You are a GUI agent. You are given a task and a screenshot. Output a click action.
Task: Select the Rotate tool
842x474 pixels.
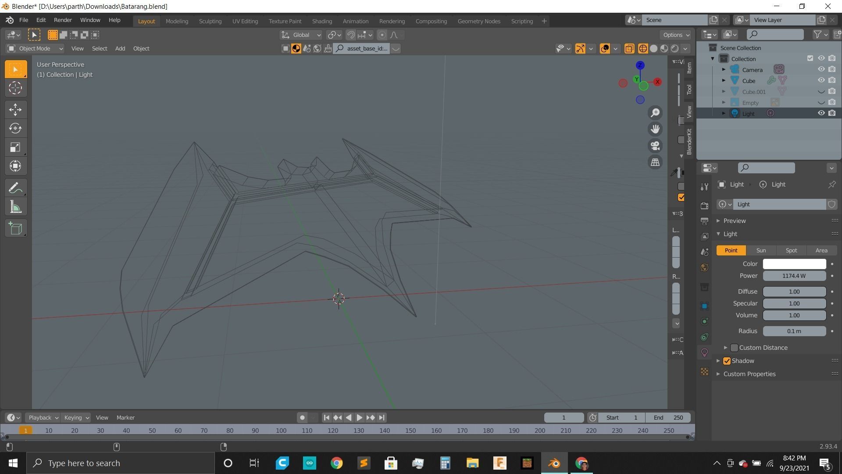pos(15,128)
